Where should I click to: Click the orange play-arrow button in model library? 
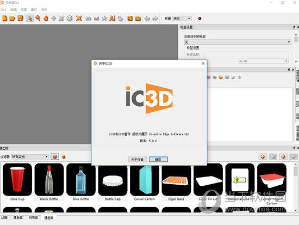(x=283, y=157)
